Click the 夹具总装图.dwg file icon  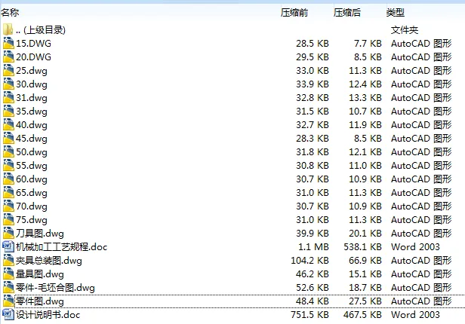(8, 261)
